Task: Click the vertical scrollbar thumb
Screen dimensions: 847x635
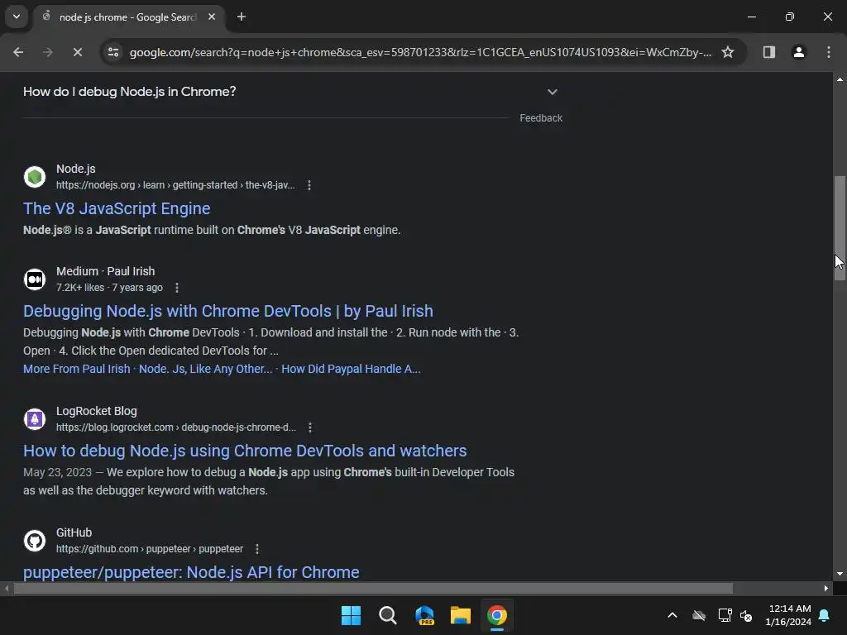Action: [x=840, y=228]
